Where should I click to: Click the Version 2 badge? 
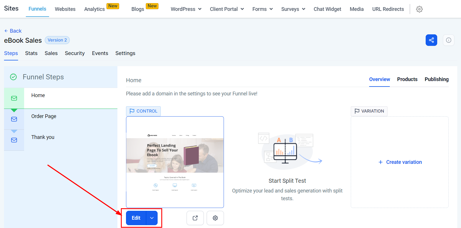pyautogui.click(x=57, y=40)
